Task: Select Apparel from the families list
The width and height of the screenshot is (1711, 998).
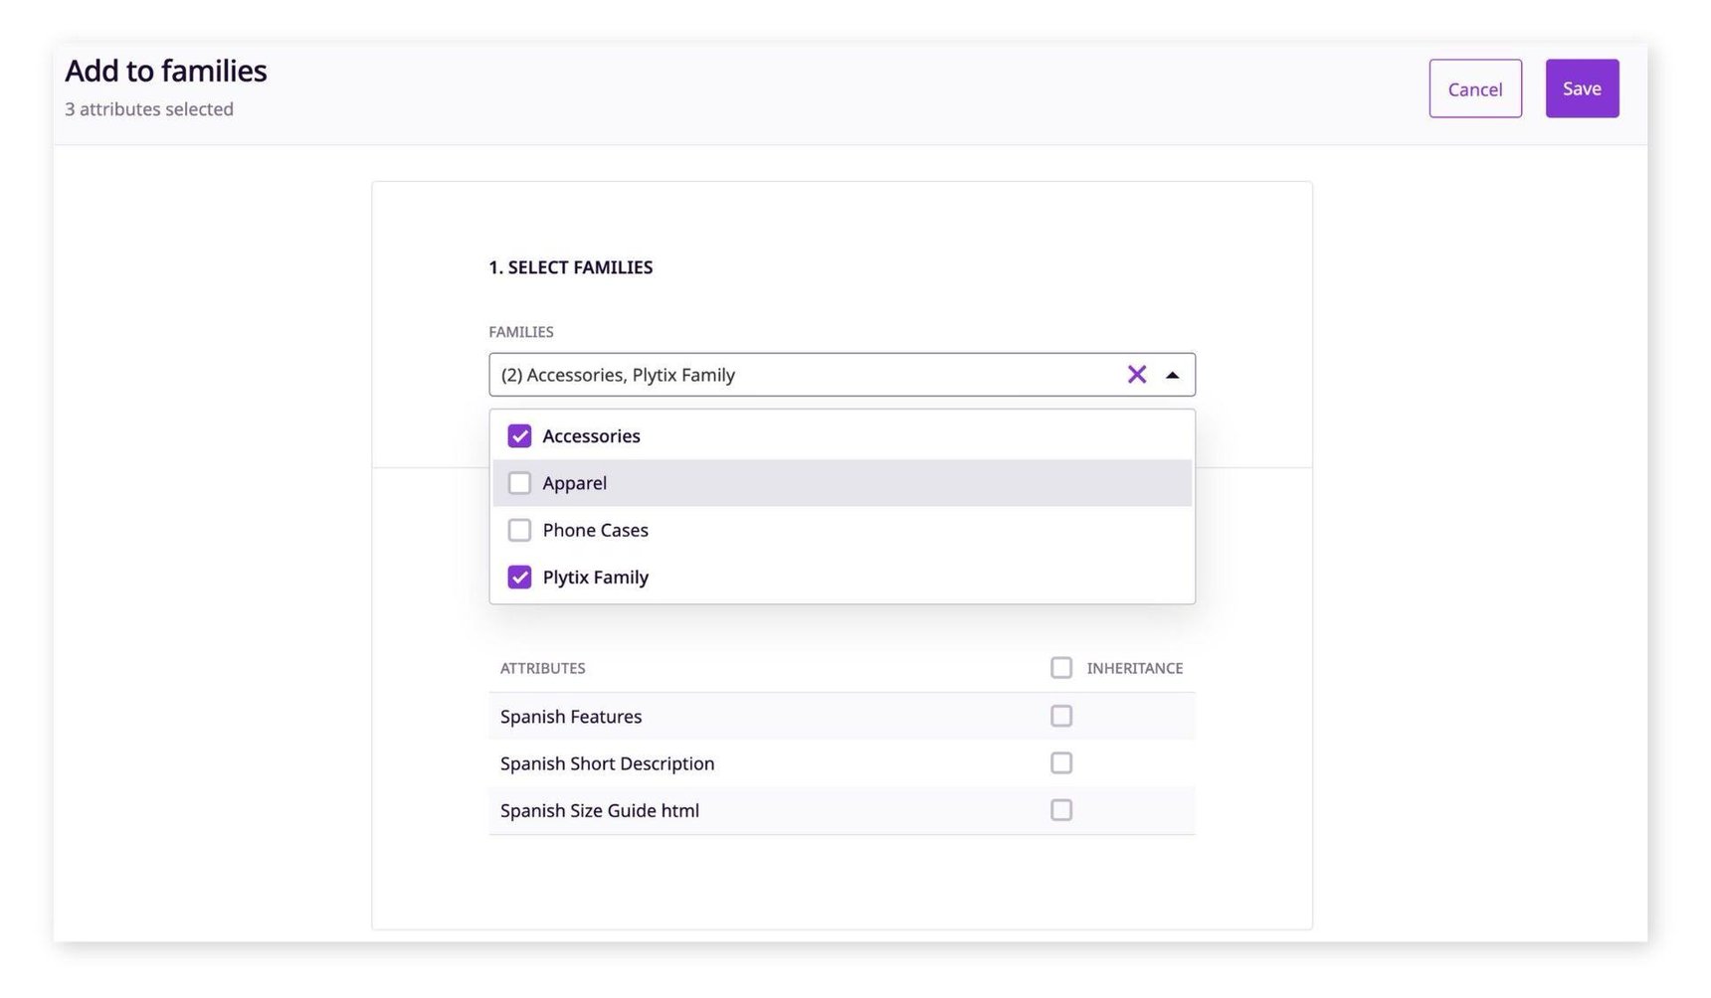Action: click(574, 482)
